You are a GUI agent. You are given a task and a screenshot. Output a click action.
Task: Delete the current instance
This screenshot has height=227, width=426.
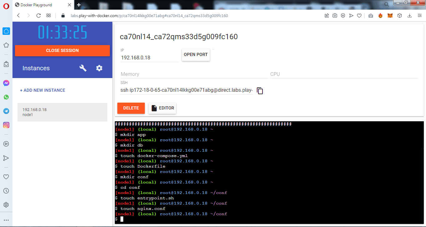click(x=131, y=108)
